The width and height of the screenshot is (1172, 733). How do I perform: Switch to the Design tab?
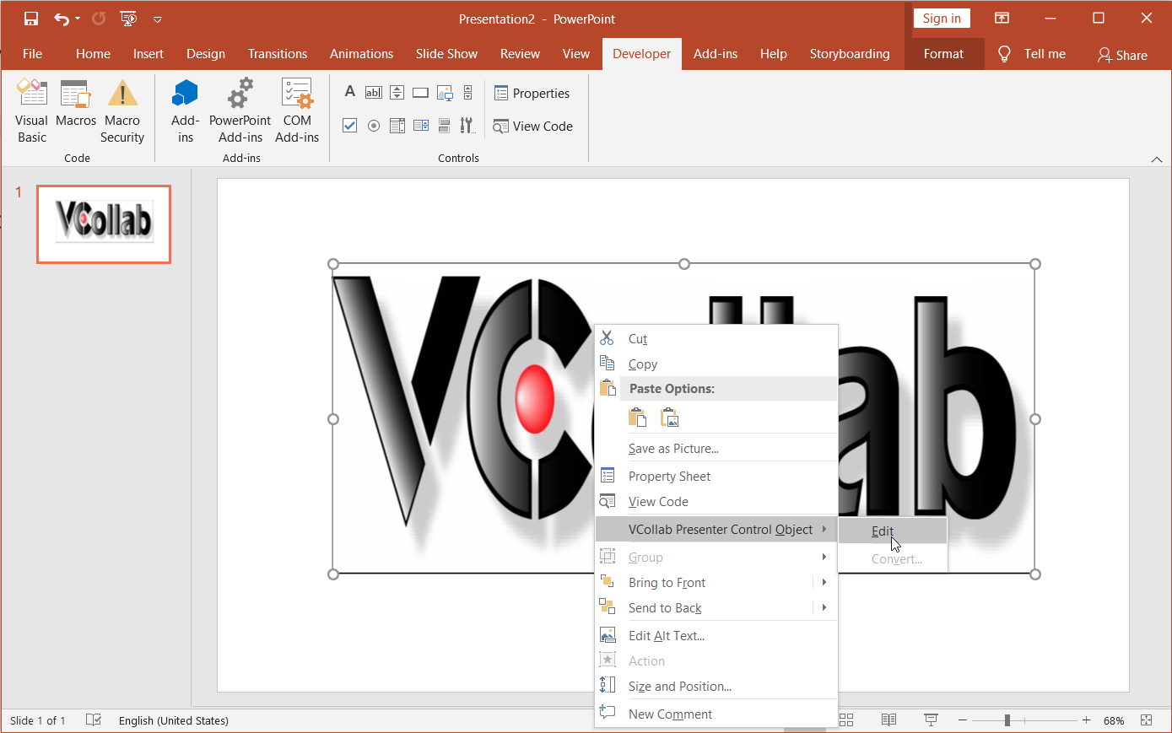[206, 54]
